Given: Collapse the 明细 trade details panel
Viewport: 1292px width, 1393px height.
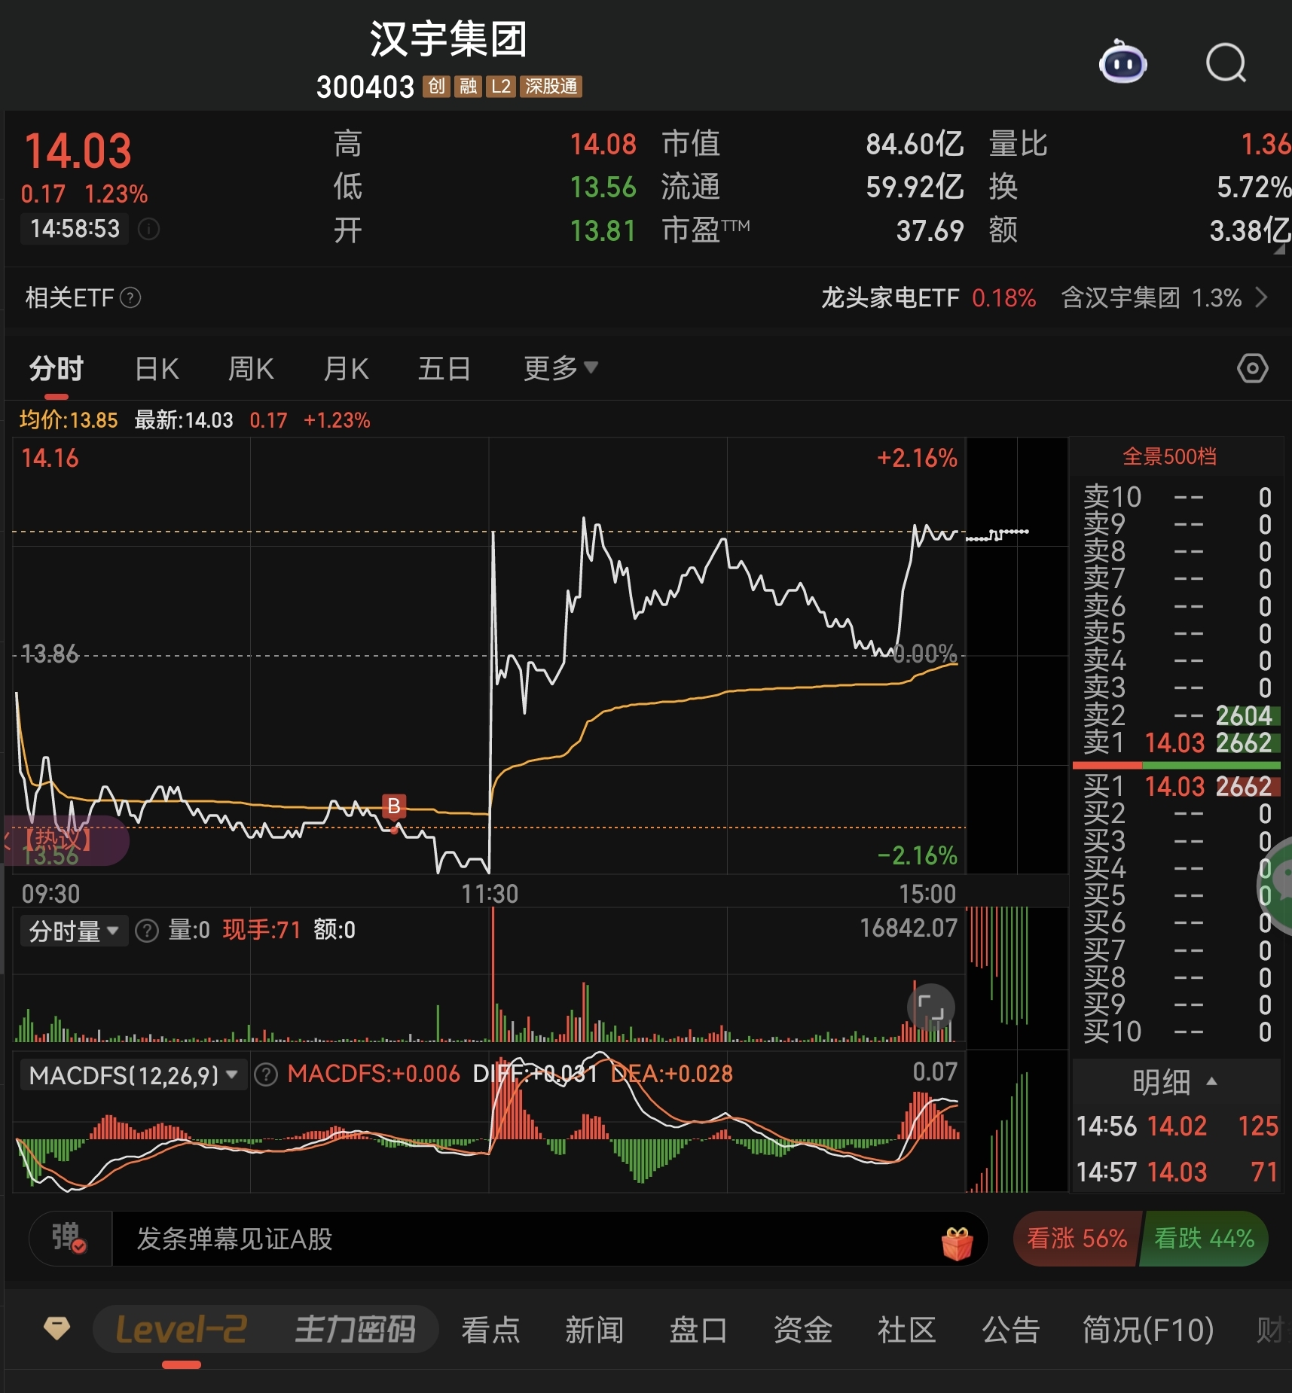Looking at the screenshot, I should pyautogui.click(x=1175, y=1082).
